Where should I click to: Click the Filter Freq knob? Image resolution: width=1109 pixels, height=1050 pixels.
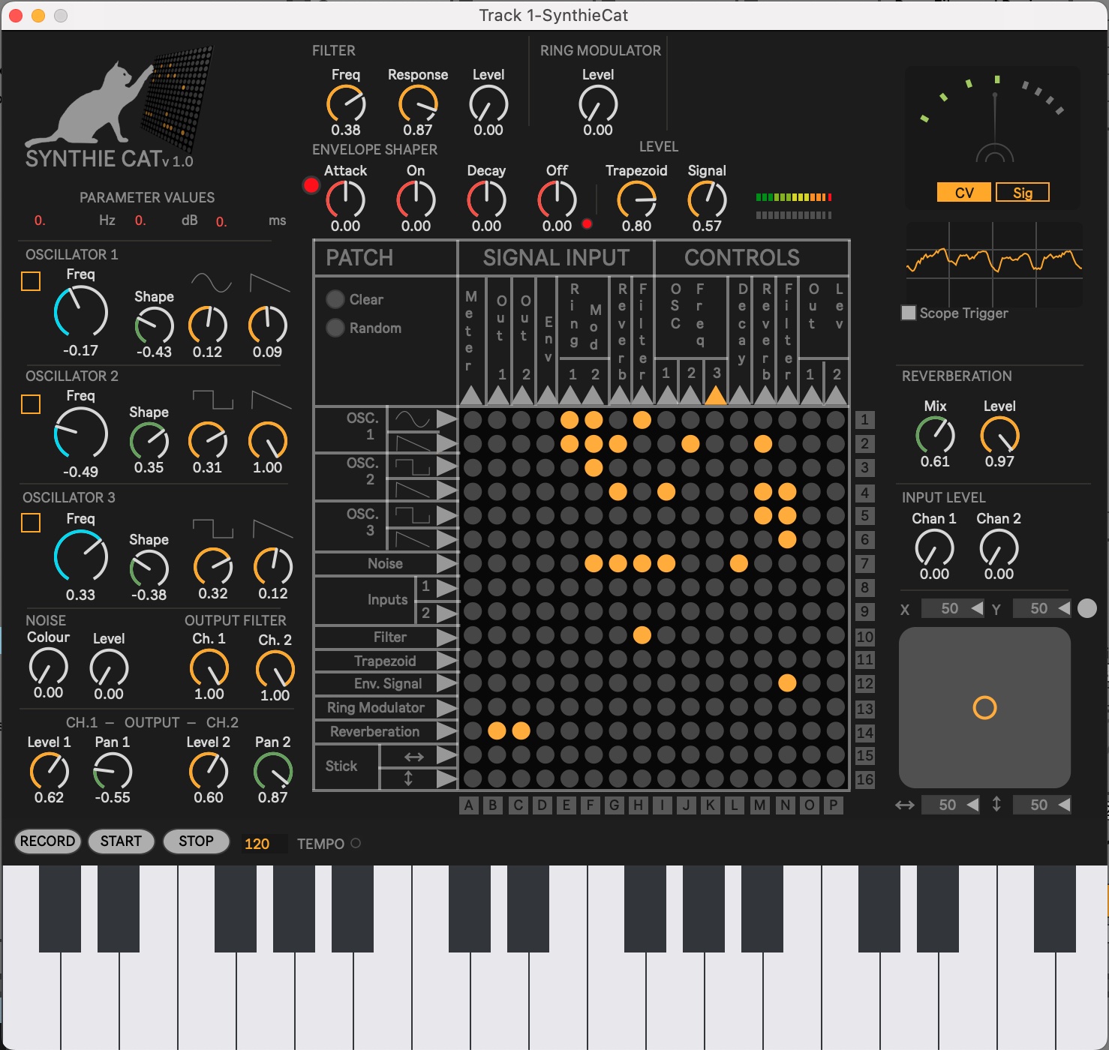click(346, 104)
